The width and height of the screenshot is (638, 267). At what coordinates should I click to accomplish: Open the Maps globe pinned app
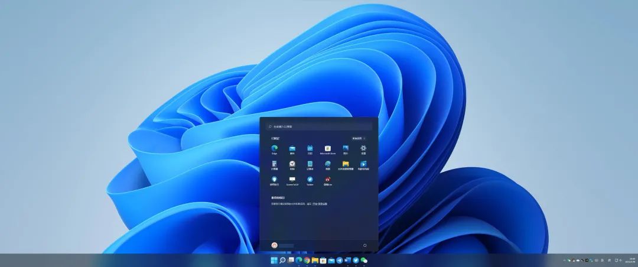tap(327, 165)
